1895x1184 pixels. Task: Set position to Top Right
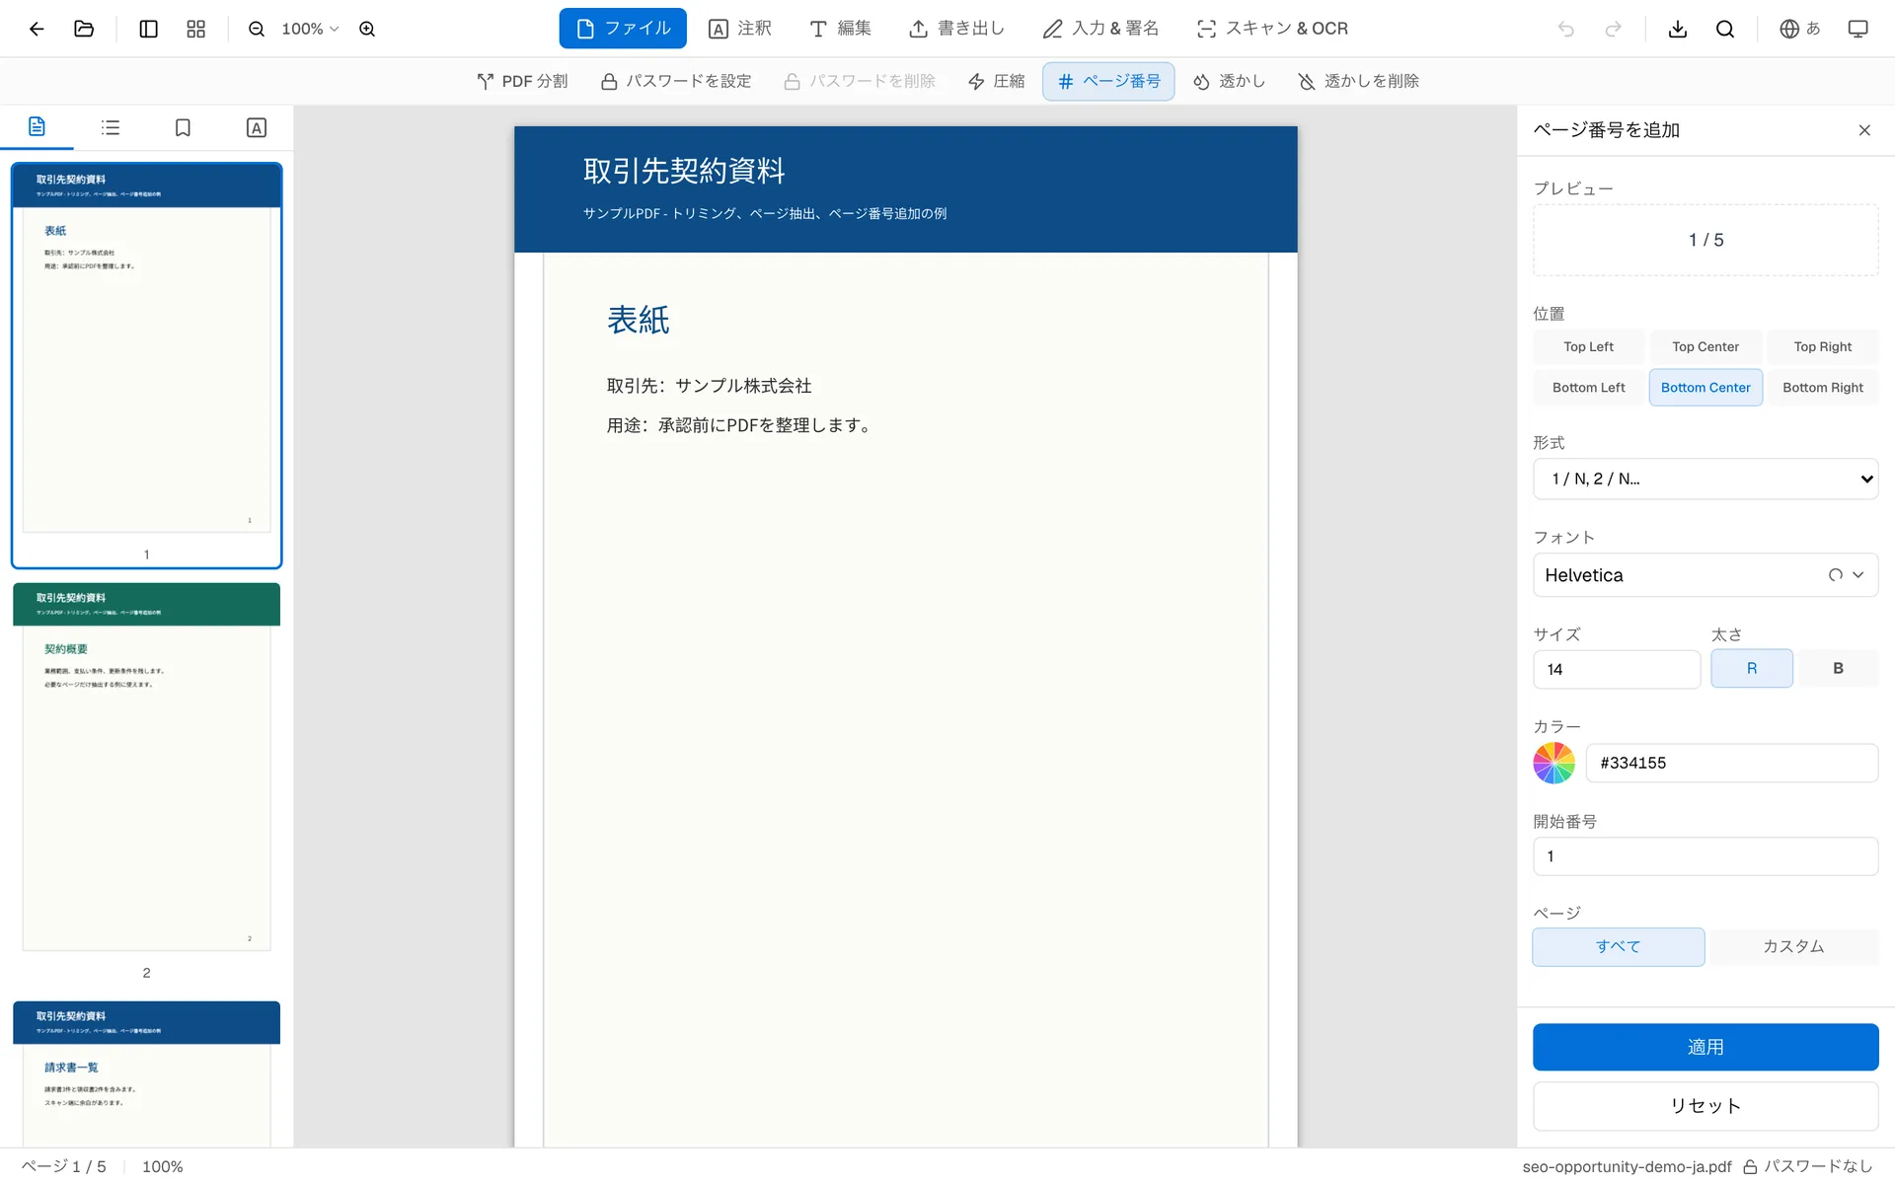[1823, 346]
